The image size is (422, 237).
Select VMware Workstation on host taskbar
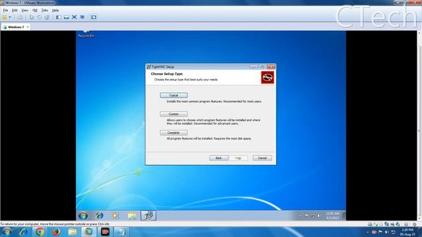89,232
